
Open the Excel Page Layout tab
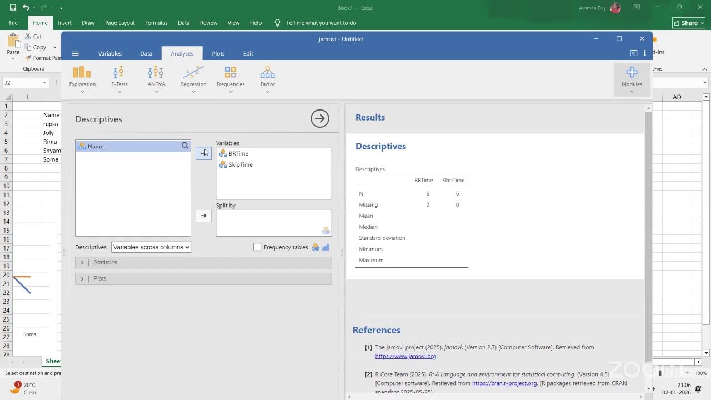[120, 23]
